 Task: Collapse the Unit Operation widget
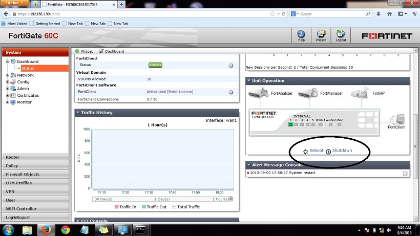point(249,80)
